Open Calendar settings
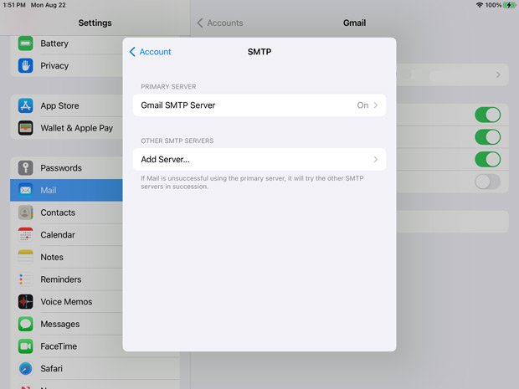Screen dimensions: 519x389 66,234
